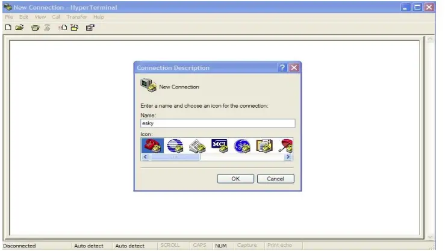Screen dimensions: 445x251
Task: Open the Transfer menu
Action: [76, 17]
